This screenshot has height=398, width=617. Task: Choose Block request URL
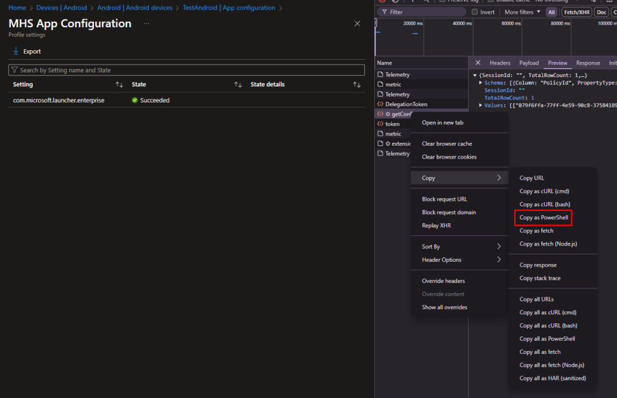(x=444, y=199)
